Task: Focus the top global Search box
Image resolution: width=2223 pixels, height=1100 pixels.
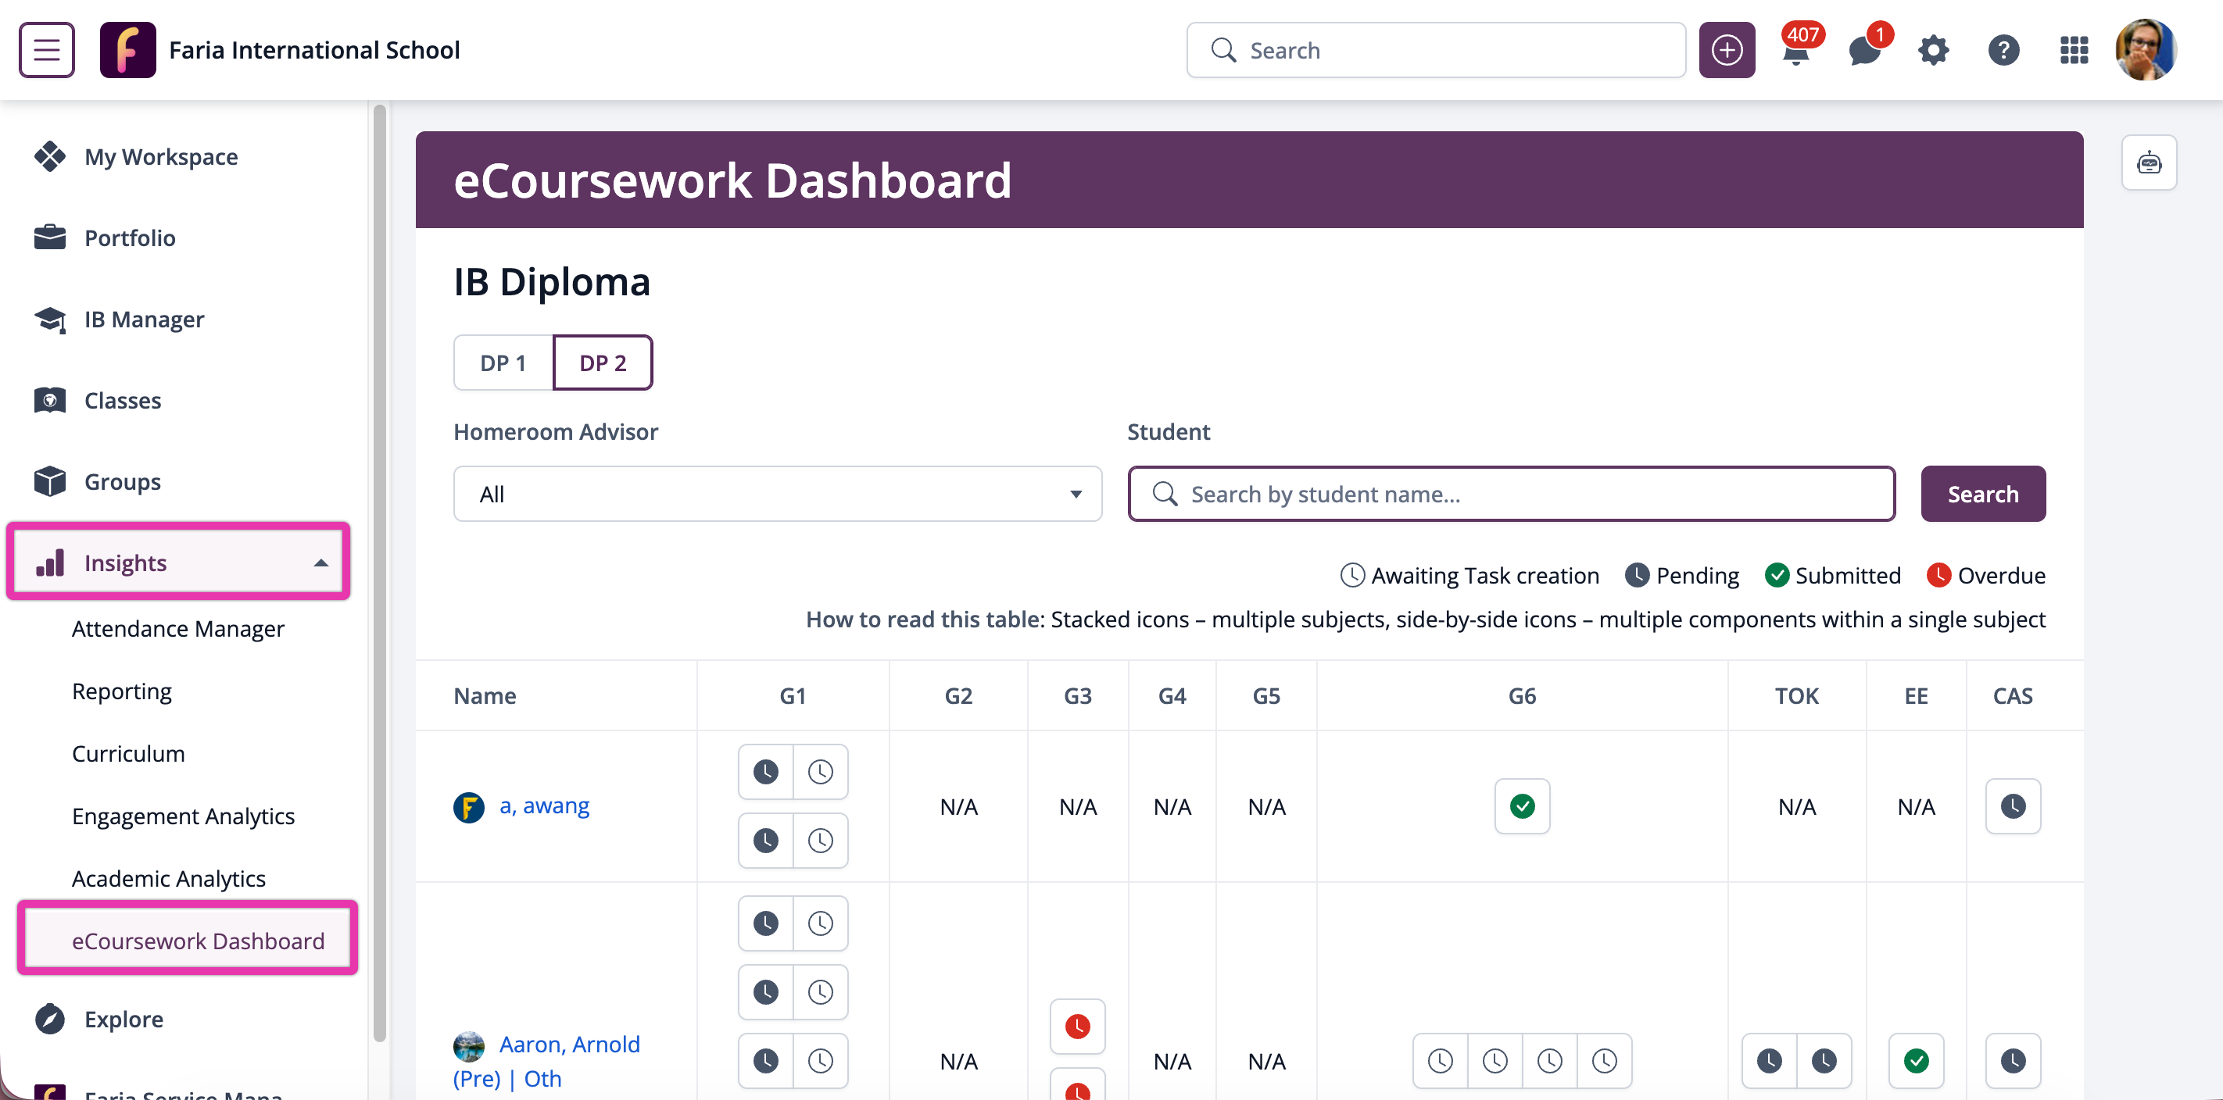Action: tap(1435, 50)
